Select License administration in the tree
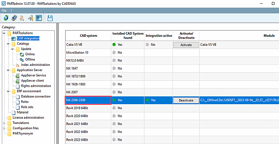Viewport: 279px width, 144px height. [x=28, y=118]
